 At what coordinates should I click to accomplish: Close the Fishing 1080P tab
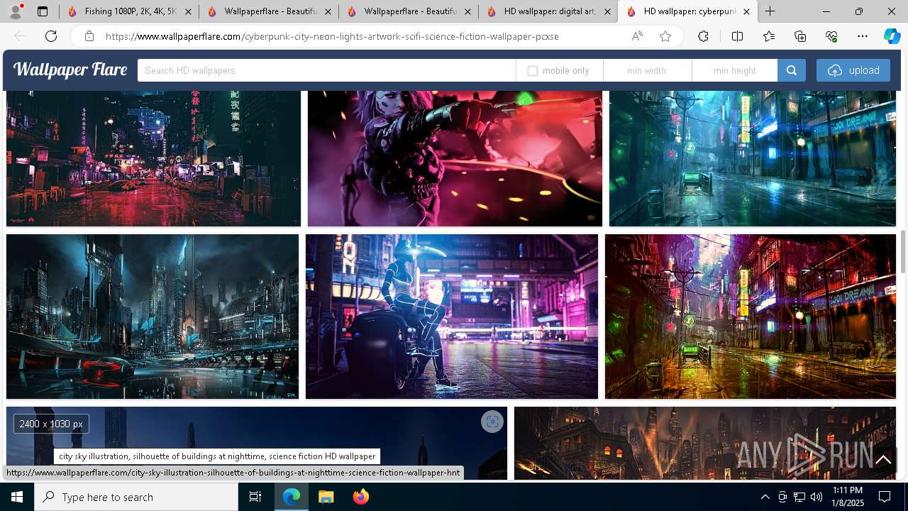(x=188, y=11)
